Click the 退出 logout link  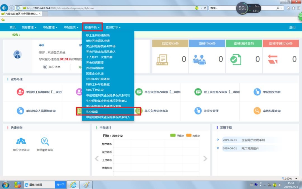tap(292, 27)
